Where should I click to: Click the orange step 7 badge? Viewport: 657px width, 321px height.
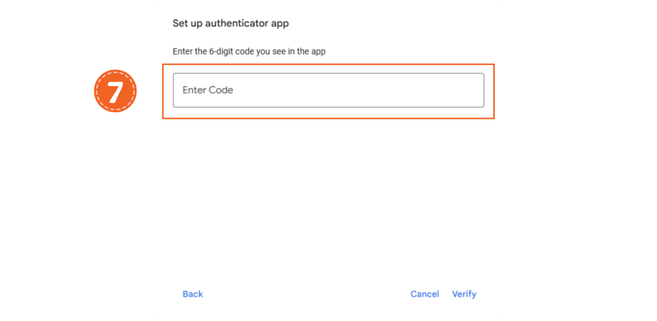[x=115, y=91]
